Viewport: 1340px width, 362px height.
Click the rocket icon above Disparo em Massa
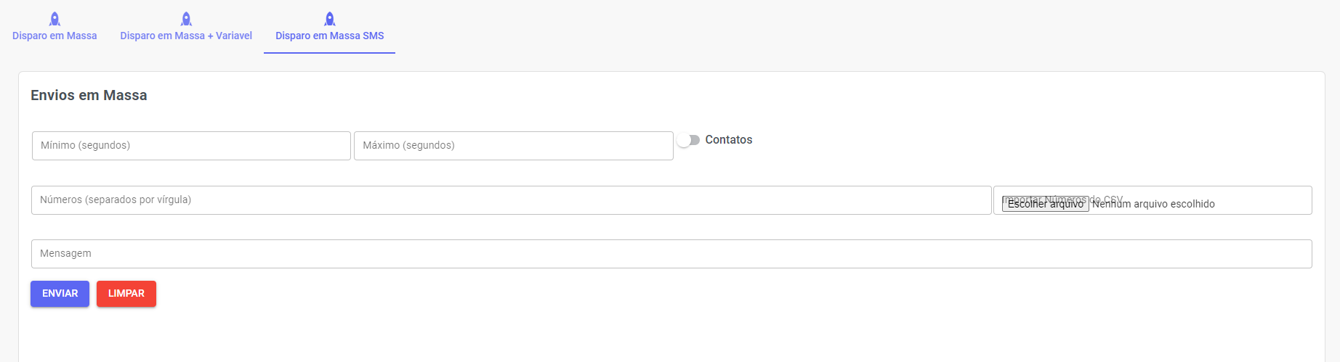tap(55, 19)
